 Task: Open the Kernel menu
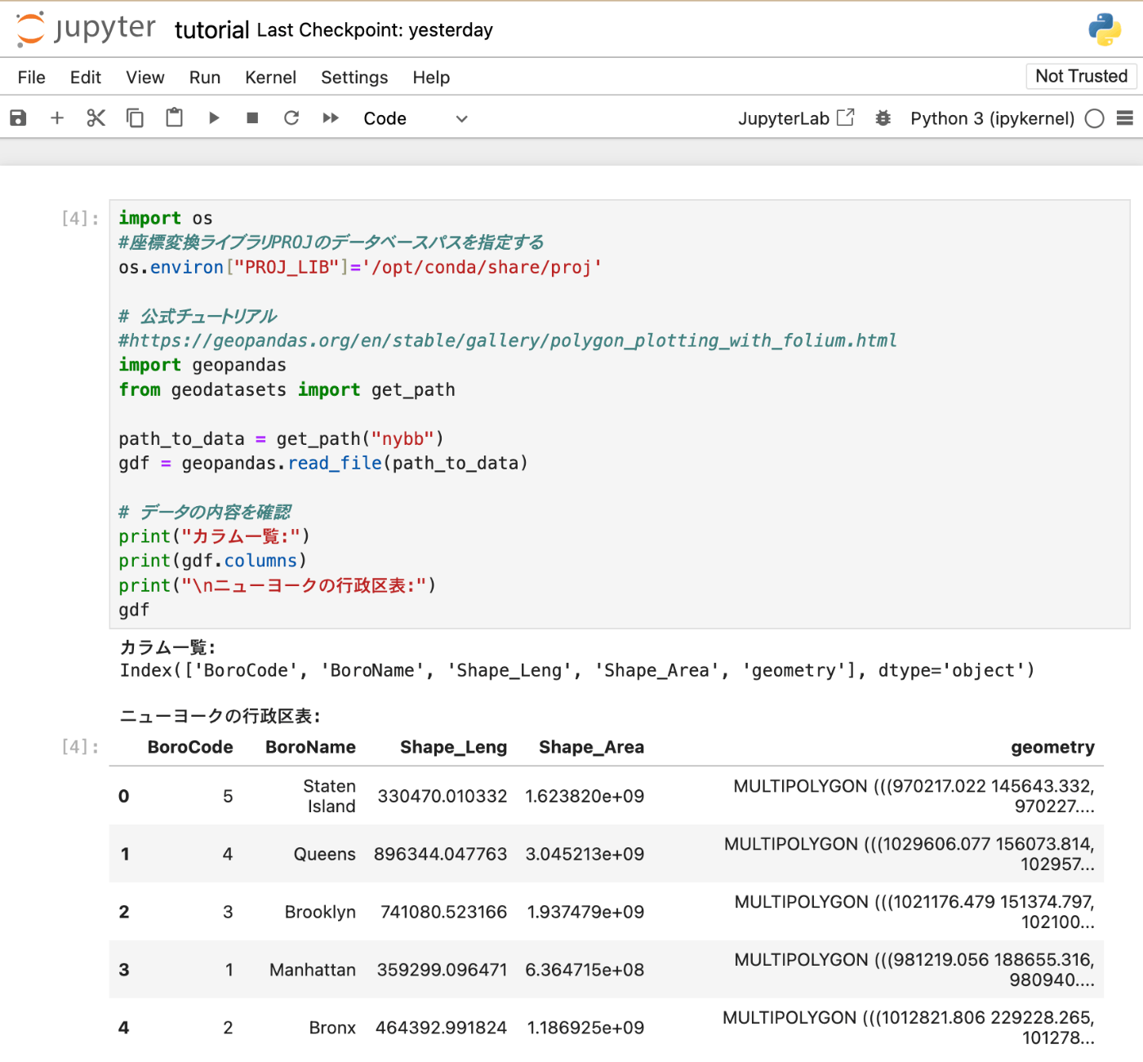[270, 78]
